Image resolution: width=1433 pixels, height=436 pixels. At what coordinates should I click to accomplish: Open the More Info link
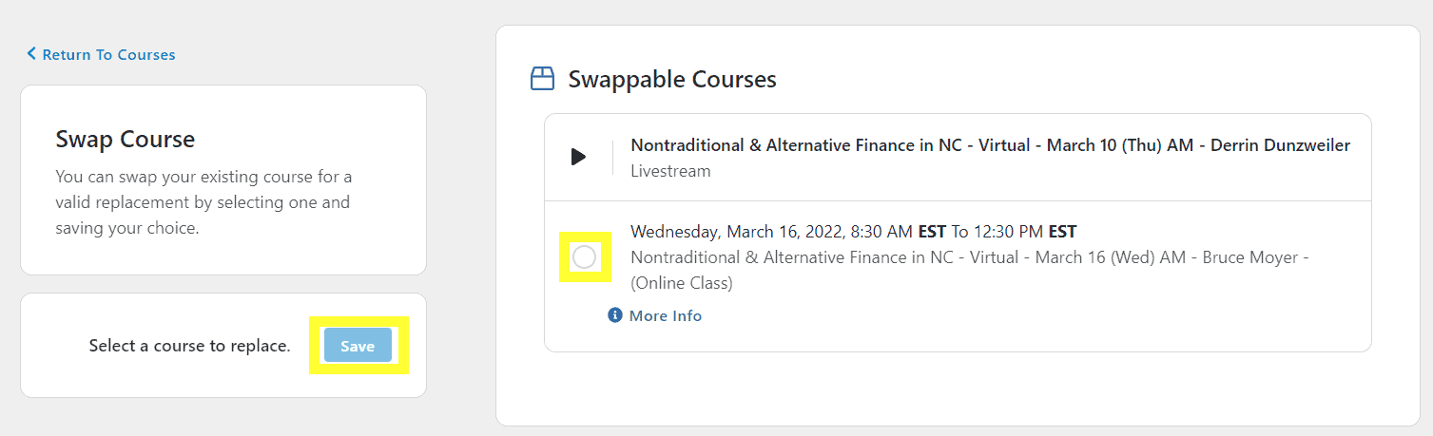pos(666,315)
